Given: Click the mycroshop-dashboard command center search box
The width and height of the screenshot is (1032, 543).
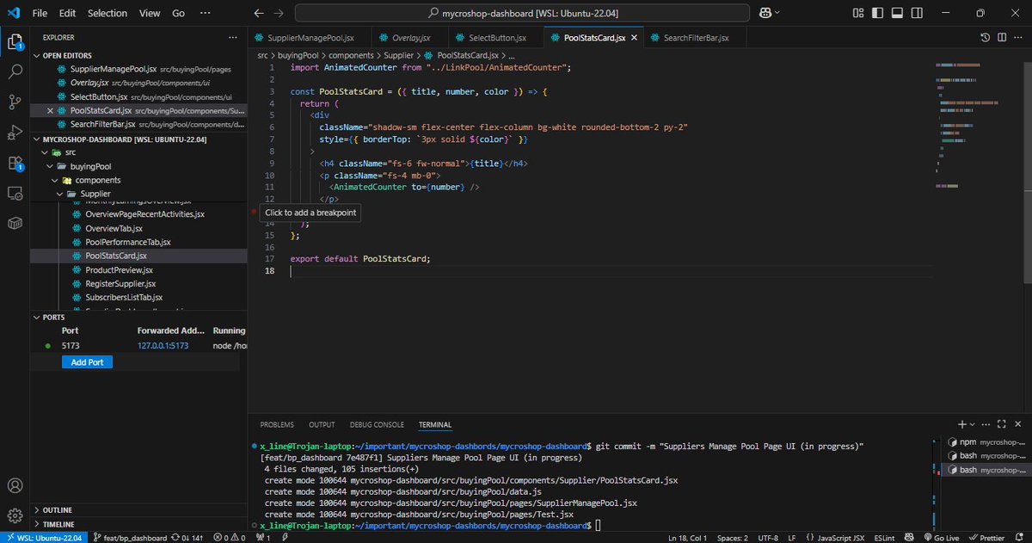Looking at the screenshot, I should [523, 14].
